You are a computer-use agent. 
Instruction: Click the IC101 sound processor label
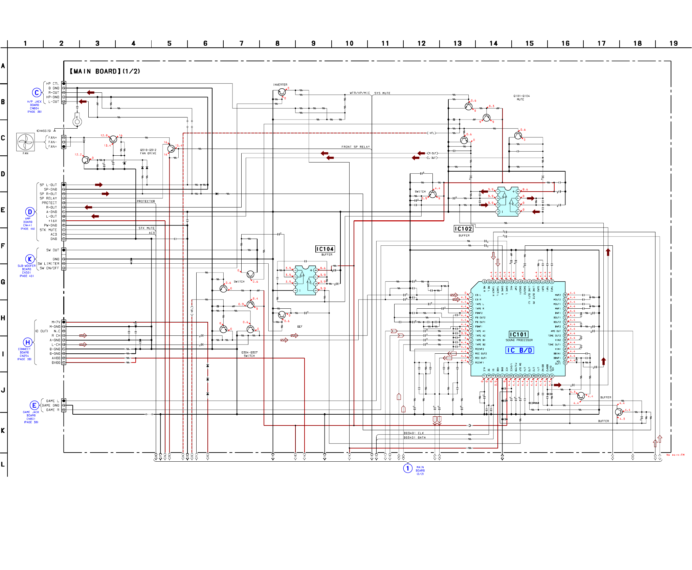[518, 334]
